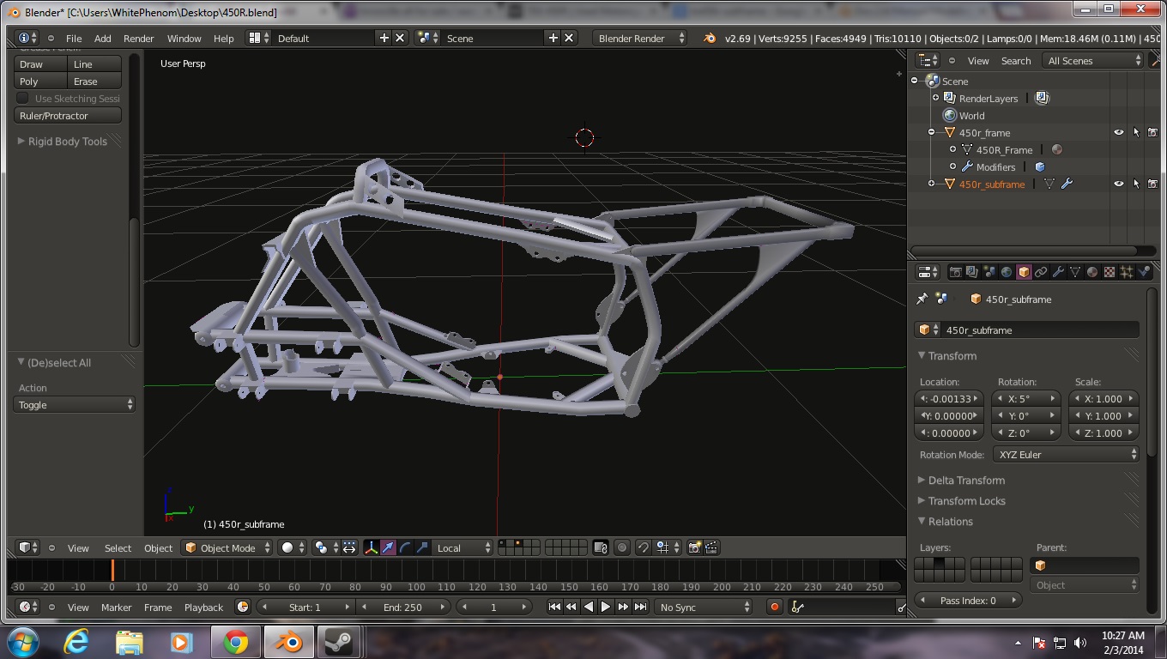This screenshot has height=659, width=1167.
Task: Expand the 450r_subframe tree node
Action: pos(931,184)
